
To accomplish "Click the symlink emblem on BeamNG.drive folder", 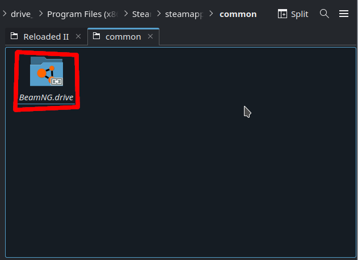I will [57, 82].
